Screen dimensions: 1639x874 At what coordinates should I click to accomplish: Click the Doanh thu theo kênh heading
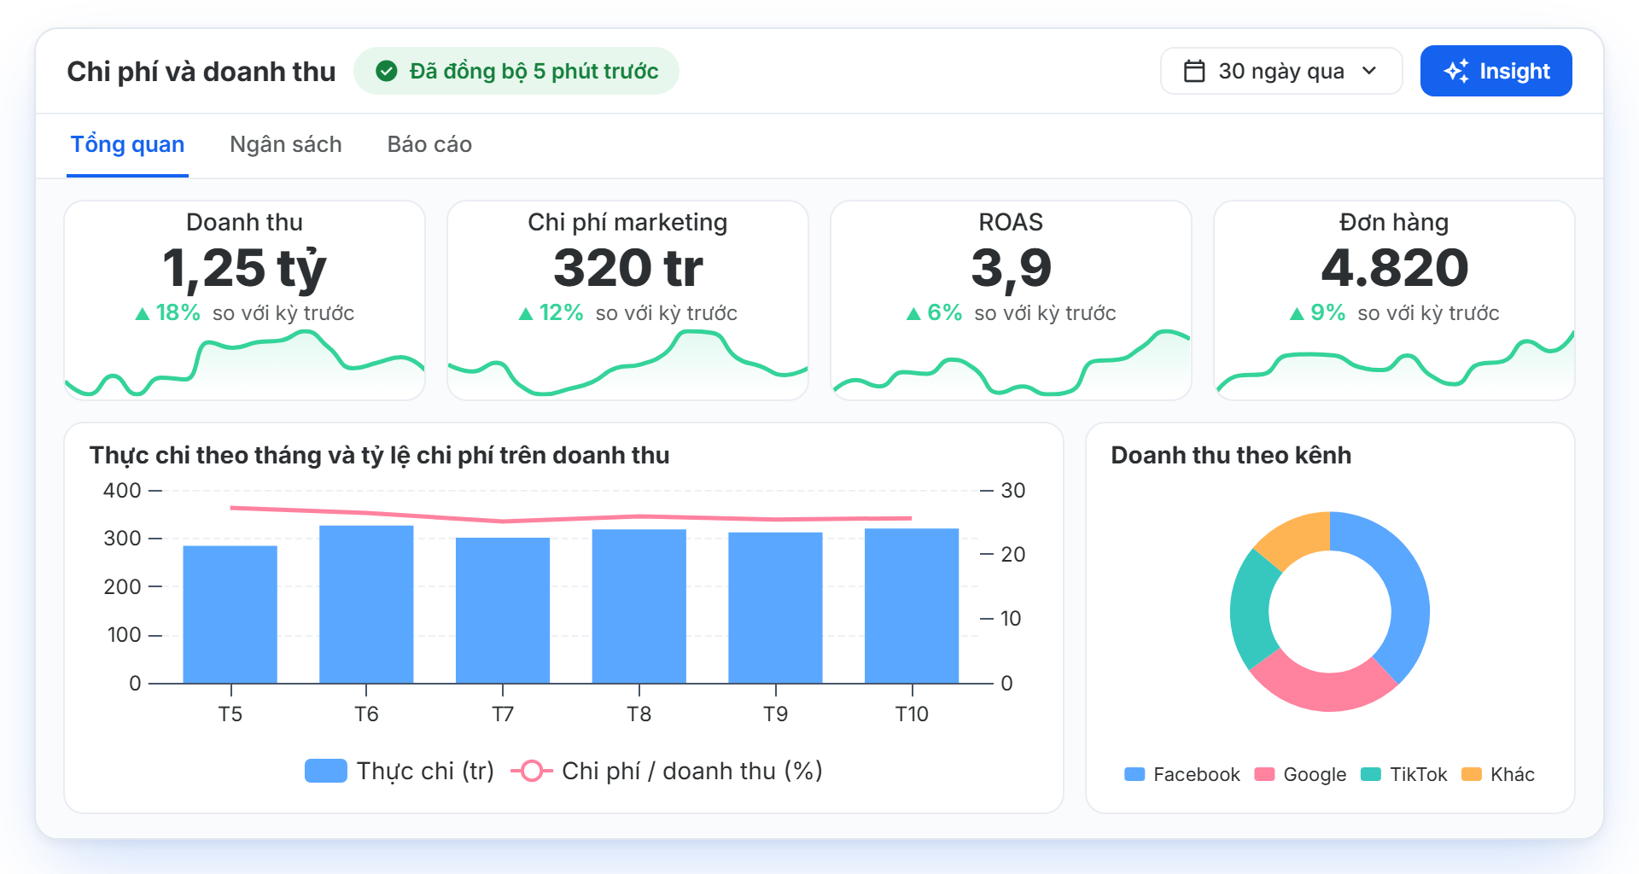[x=1231, y=455]
